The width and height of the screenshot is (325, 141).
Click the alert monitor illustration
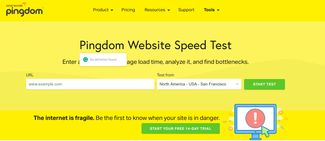click(x=255, y=122)
